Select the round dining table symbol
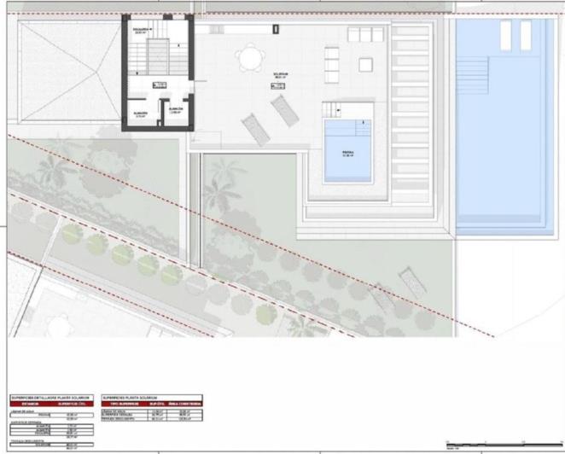Viewport: 565px width, 454px height. click(250, 58)
